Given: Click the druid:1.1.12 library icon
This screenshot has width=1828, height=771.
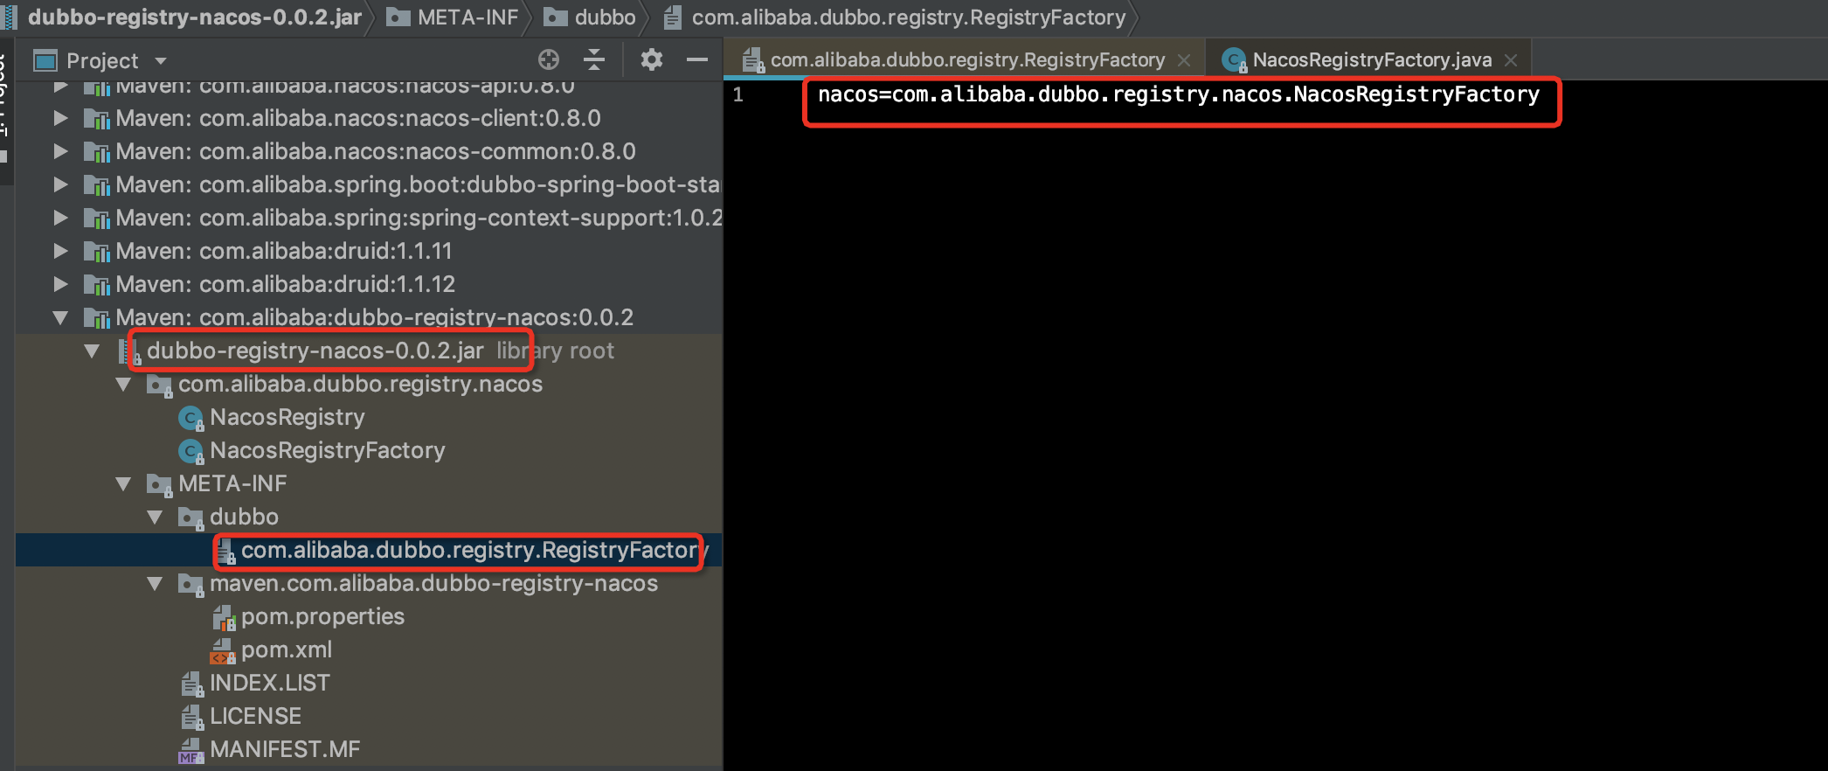Looking at the screenshot, I should click(96, 285).
